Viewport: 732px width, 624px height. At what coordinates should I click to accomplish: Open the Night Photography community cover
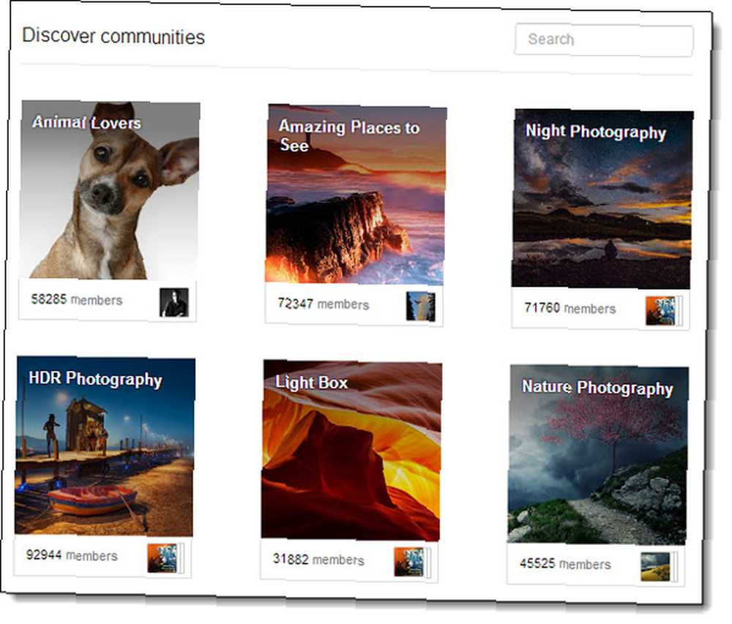[602, 199]
